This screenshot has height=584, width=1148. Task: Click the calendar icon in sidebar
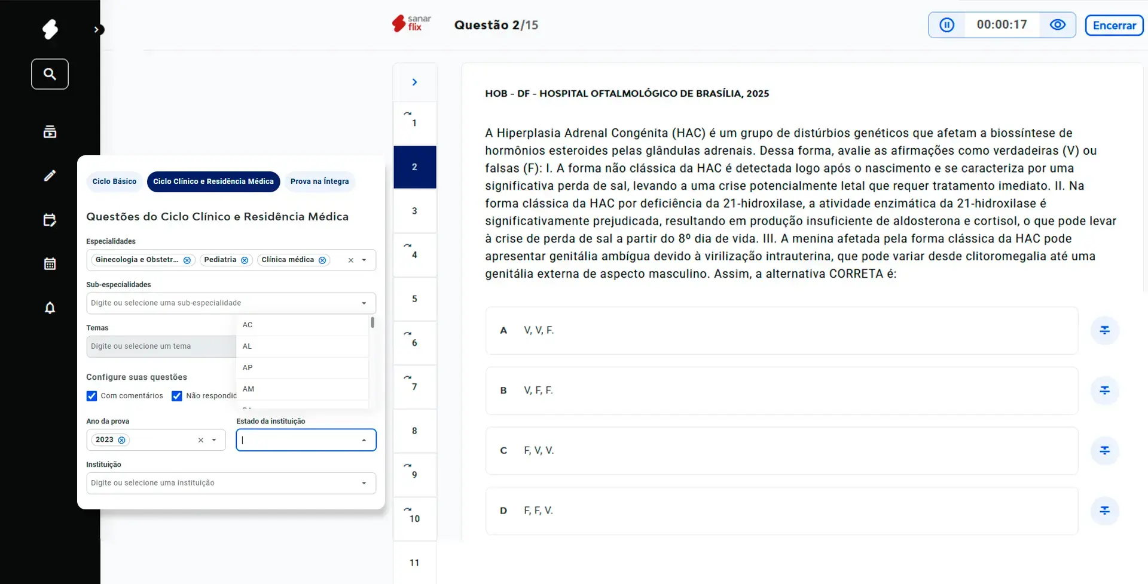[x=50, y=263]
